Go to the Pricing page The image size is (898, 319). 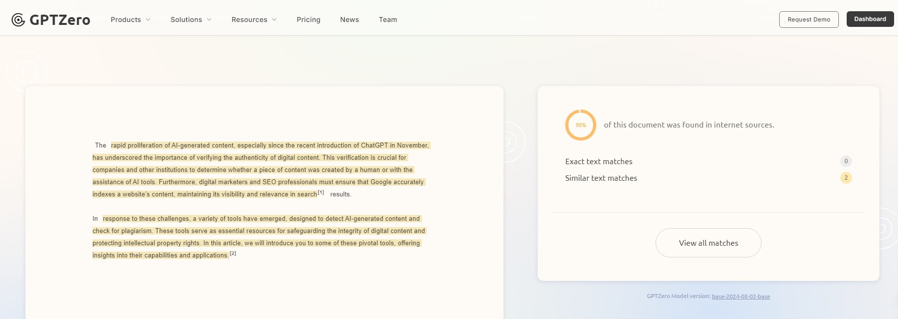click(308, 20)
